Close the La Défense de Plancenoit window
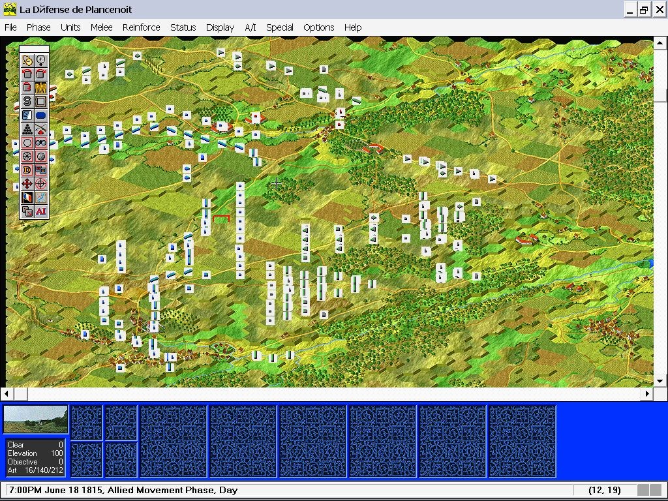This screenshot has height=501, width=668. point(659,9)
